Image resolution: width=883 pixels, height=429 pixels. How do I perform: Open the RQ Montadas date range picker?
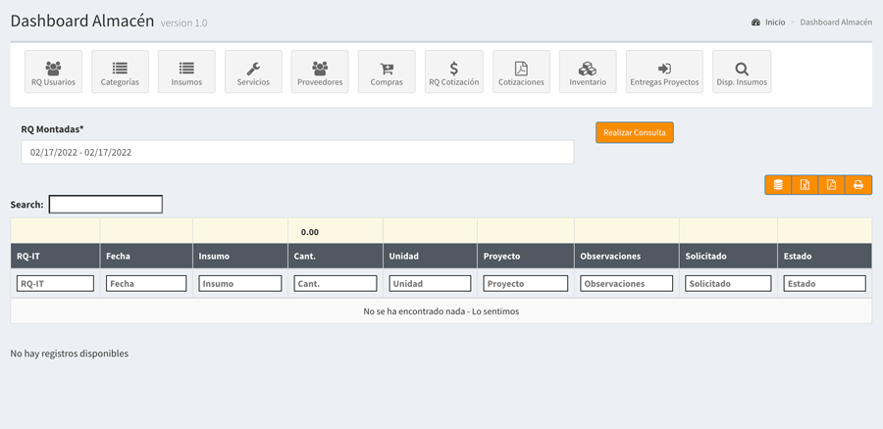tap(297, 152)
